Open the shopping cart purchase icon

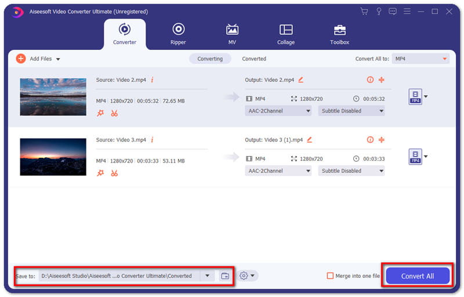click(x=364, y=12)
